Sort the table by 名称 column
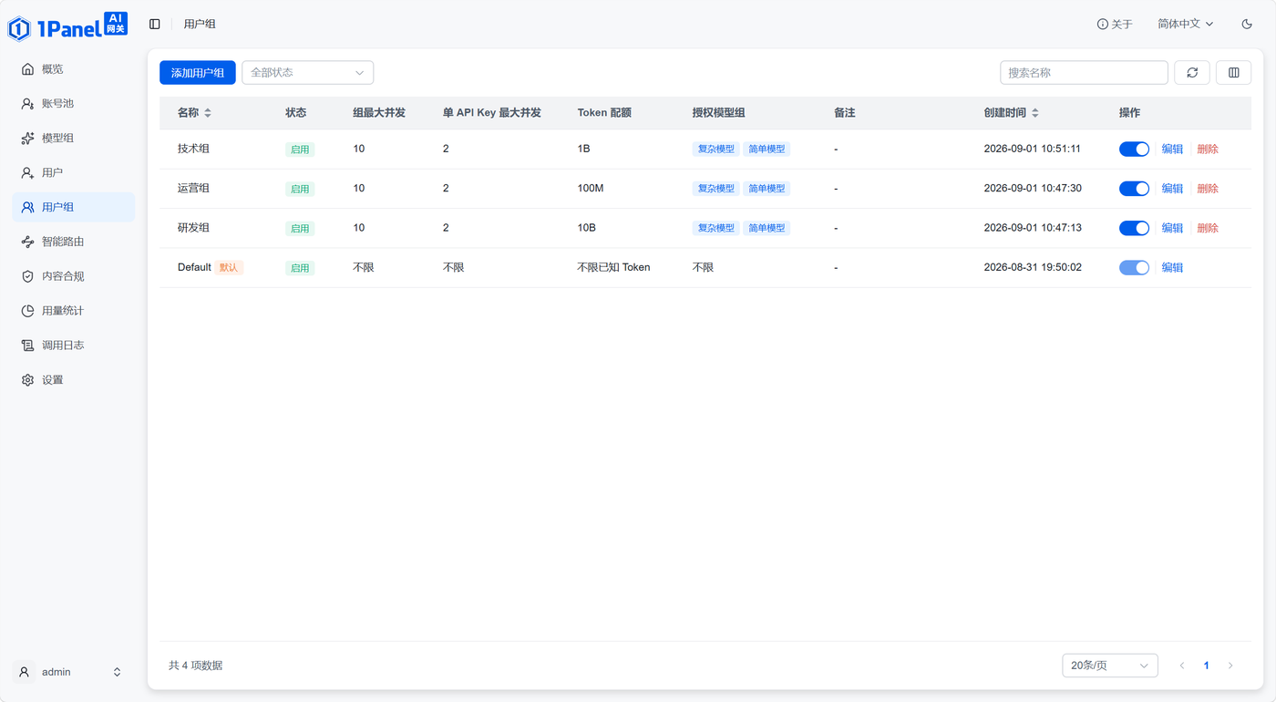Screen dimensions: 1276x702 (208, 113)
